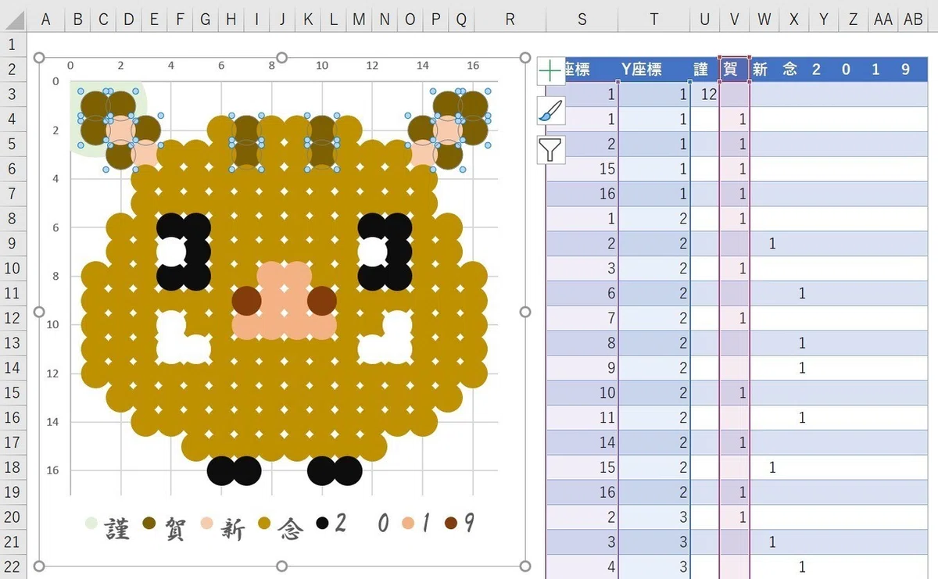Select column header A
The image size is (938, 579).
46,20
